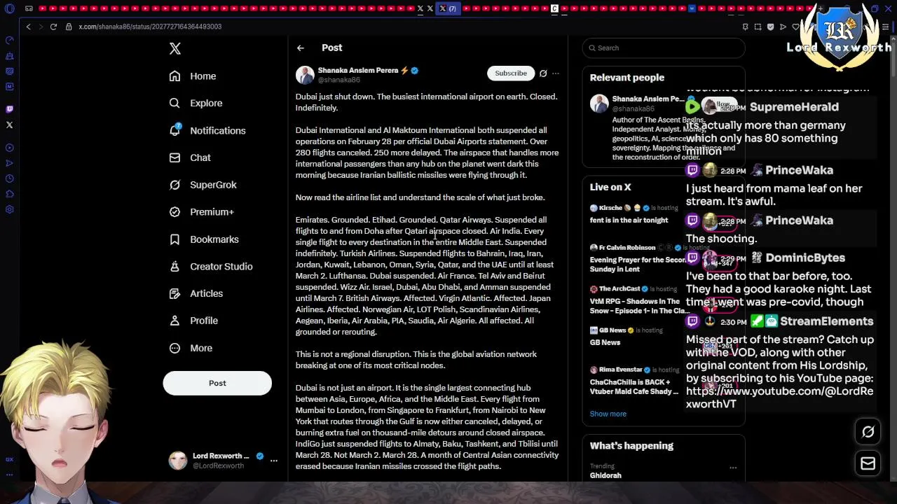
Task: Open Twitch panel in browser sidebar
Action: point(9,109)
